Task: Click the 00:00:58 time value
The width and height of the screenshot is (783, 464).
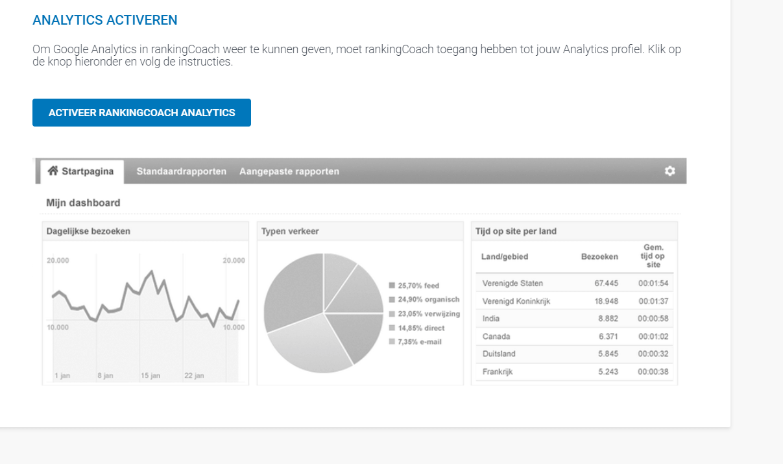Action: coord(653,319)
